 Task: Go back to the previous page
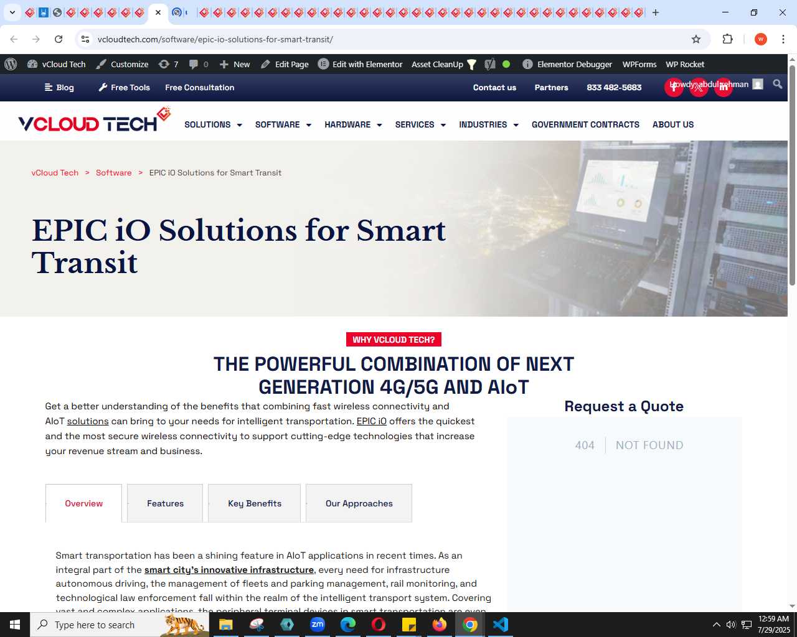[x=14, y=39]
